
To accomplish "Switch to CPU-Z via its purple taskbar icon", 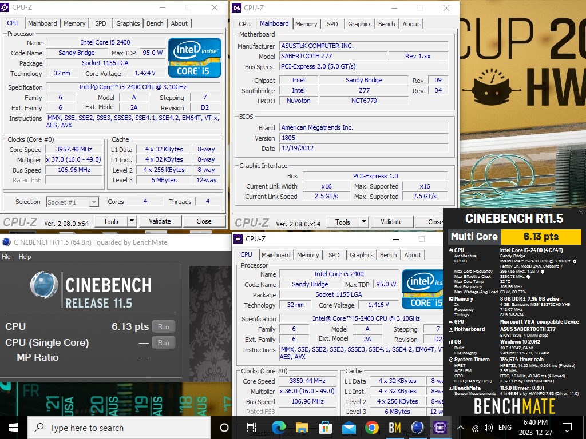I will pos(440,428).
